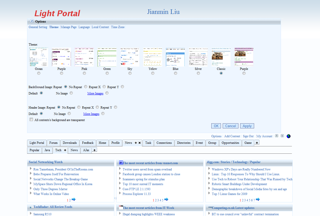Click the Blue theme thumbnail

point(175,57)
